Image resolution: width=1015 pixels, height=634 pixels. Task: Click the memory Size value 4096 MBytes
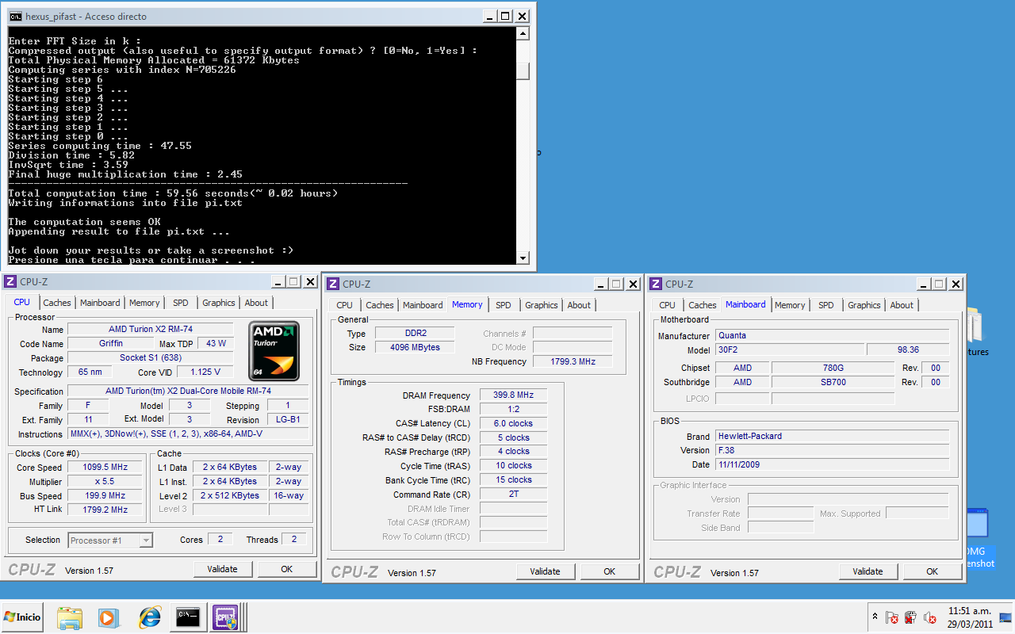pyautogui.click(x=414, y=348)
